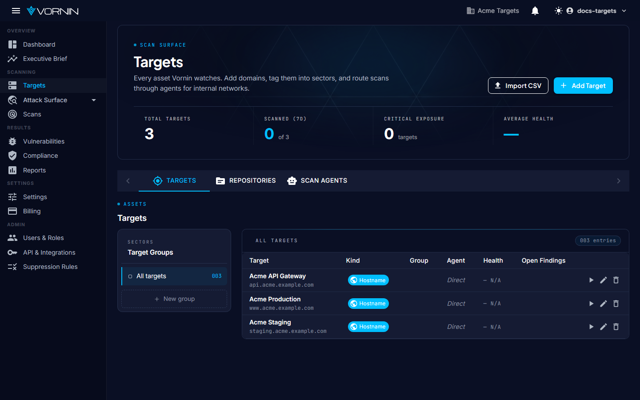
Task: Toggle light/dark theme sun icon
Action: tap(559, 11)
